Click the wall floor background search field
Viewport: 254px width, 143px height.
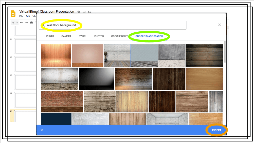[x=114, y=25]
